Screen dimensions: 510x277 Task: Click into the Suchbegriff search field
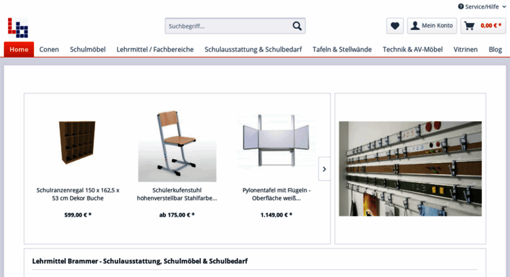229,26
